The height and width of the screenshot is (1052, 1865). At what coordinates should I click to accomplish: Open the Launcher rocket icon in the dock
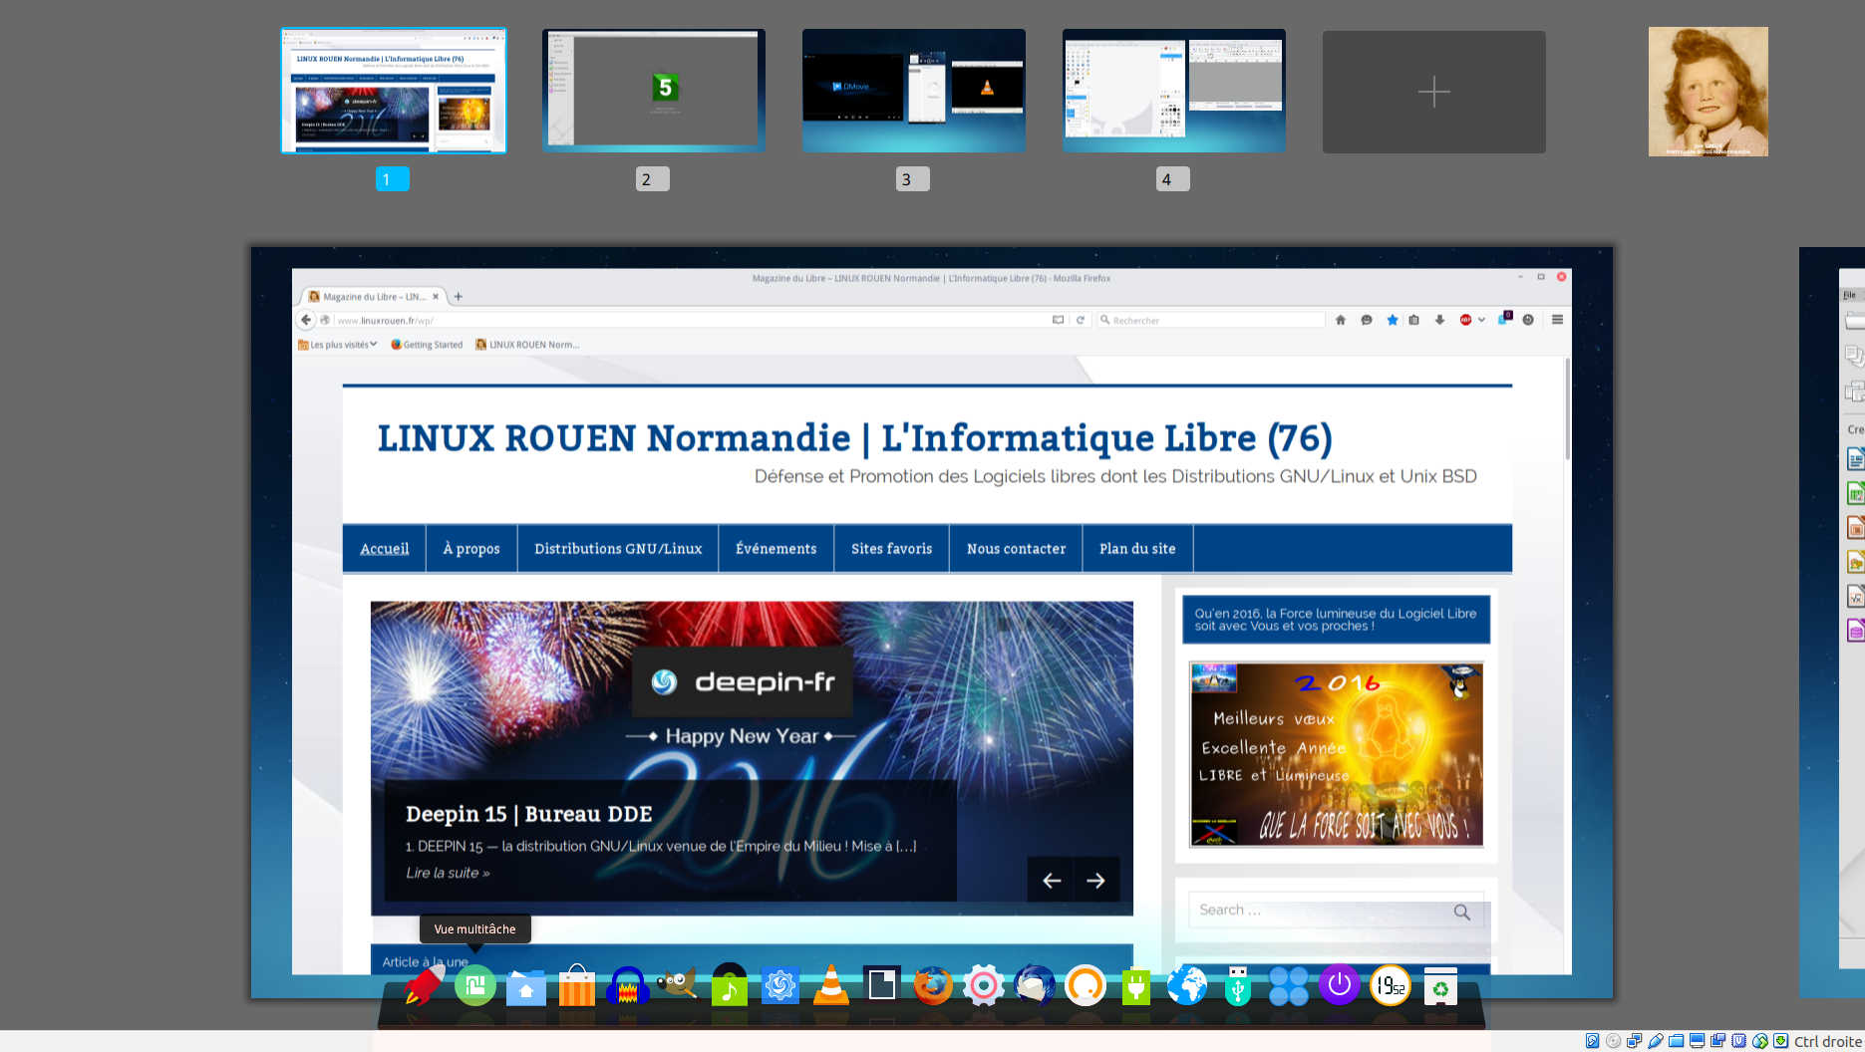point(424,986)
